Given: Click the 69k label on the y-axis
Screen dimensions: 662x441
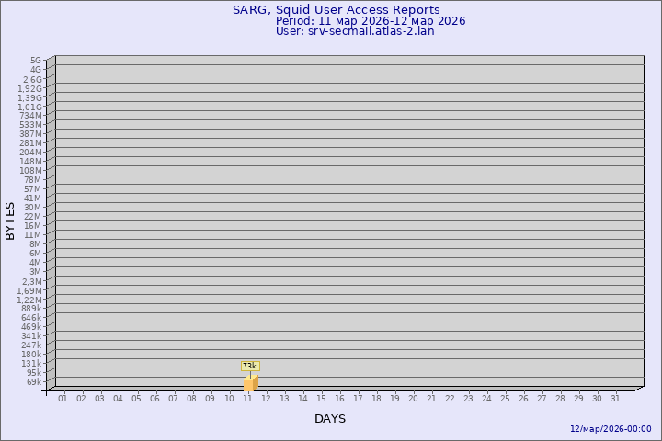Looking at the screenshot, I should [33, 382].
